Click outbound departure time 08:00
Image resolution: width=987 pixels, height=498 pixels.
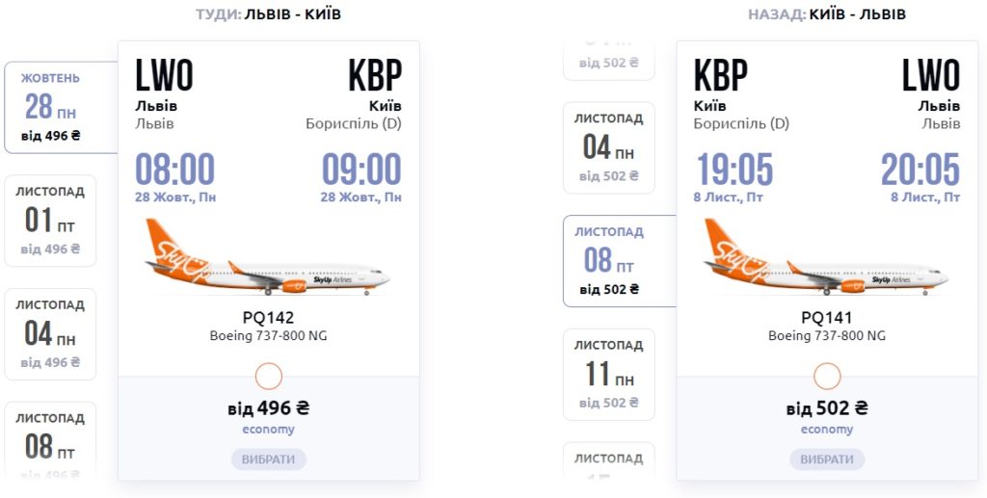coord(174,170)
